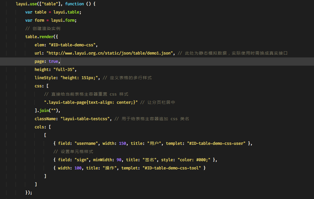Screen dimensions: 314x199
Task: Click 'layui.use' at start of code
Action: tap(26, 4)
